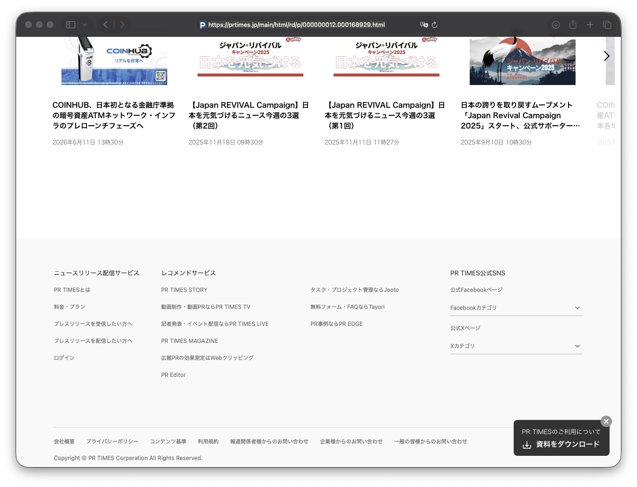637x487 pixels.
Task: Click the PR TIMES公式SNS heading
Action: [x=478, y=273]
